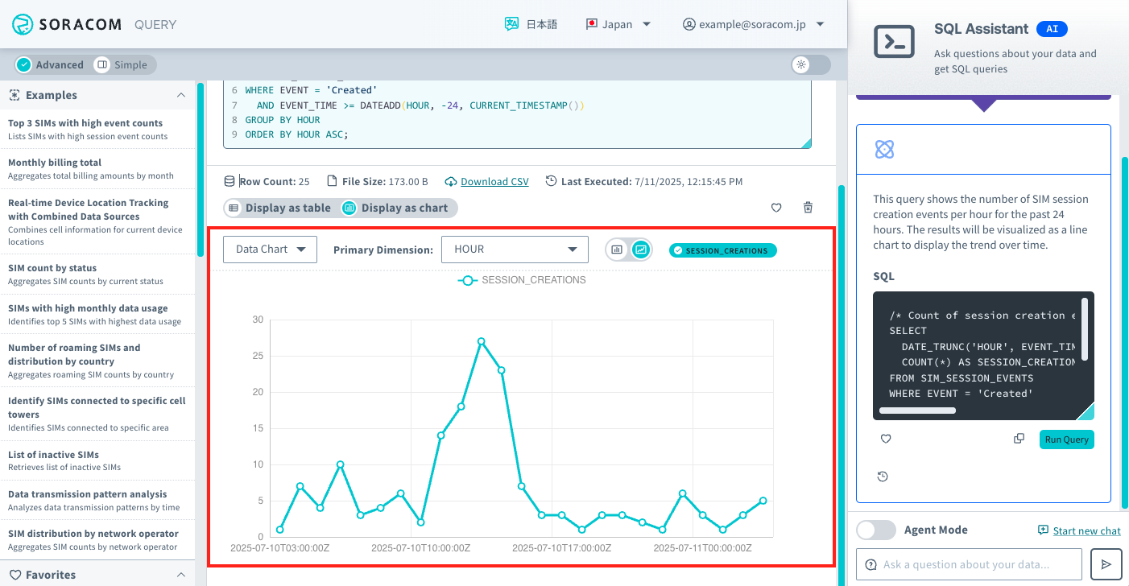The width and height of the screenshot is (1129, 586).
Task: Open query history in SQL Assistant
Action: click(883, 476)
